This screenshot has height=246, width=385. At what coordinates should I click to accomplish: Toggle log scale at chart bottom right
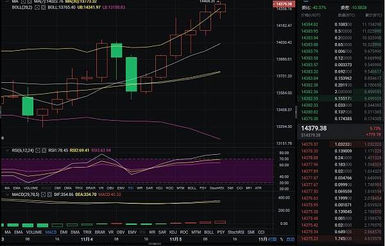tap(273, 239)
